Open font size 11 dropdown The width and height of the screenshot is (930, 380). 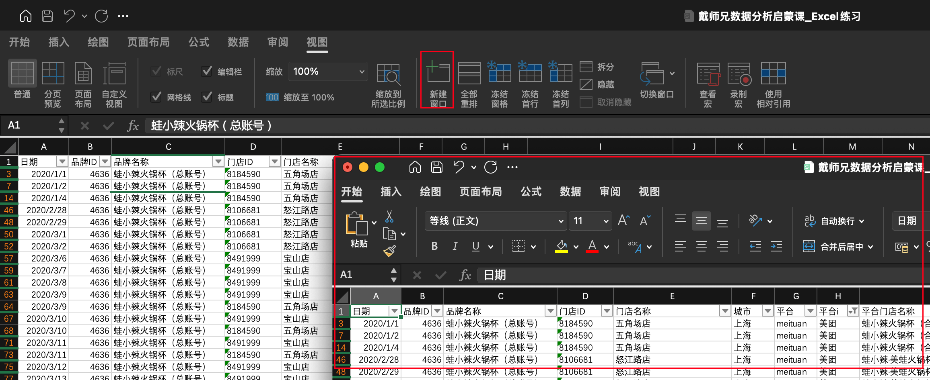tap(606, 221)
